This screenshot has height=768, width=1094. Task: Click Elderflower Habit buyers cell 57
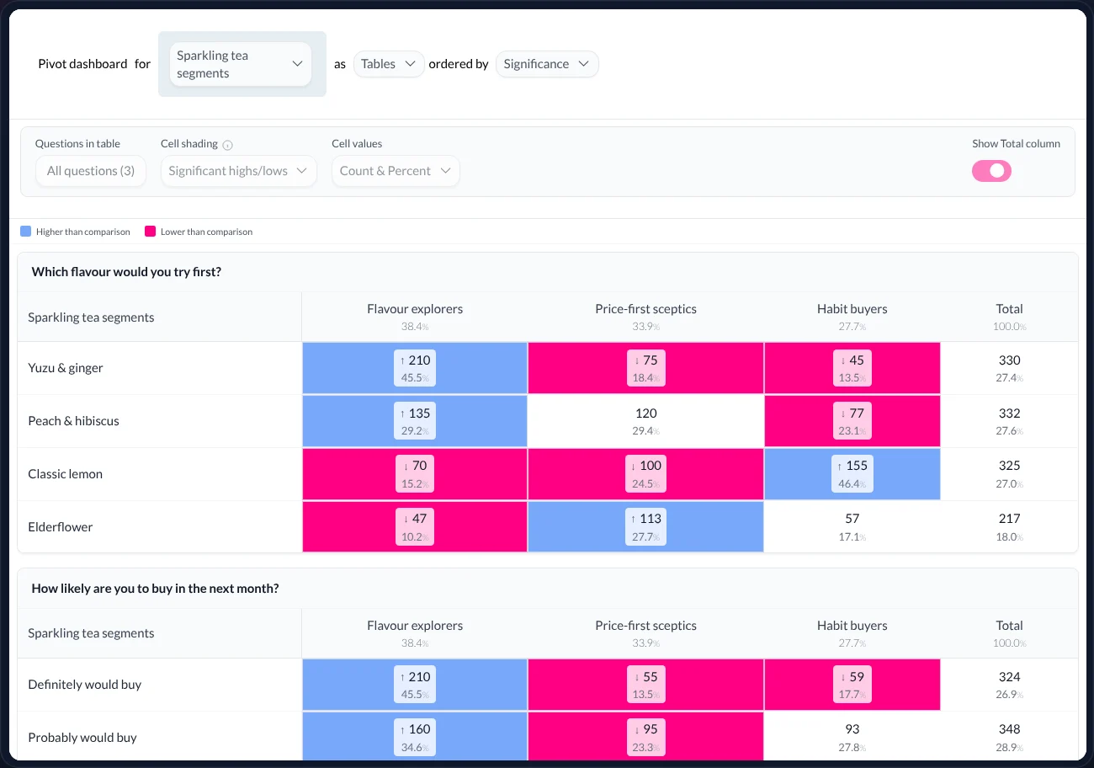click(x=852, y=527)
